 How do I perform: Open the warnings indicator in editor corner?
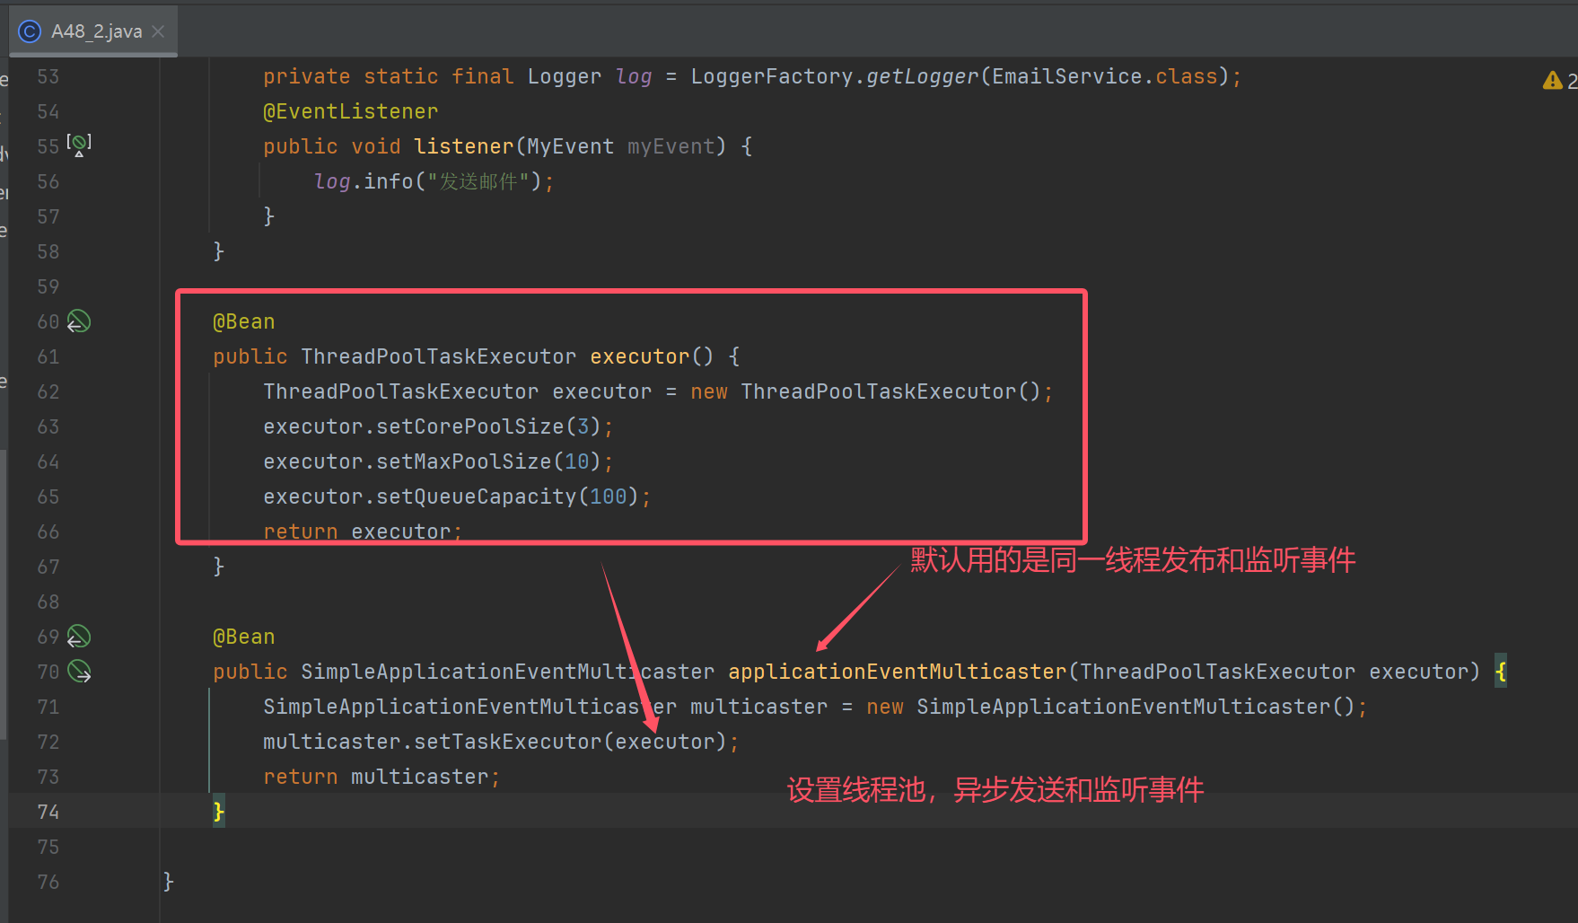pyautogui.click(x=1559, y=81)
